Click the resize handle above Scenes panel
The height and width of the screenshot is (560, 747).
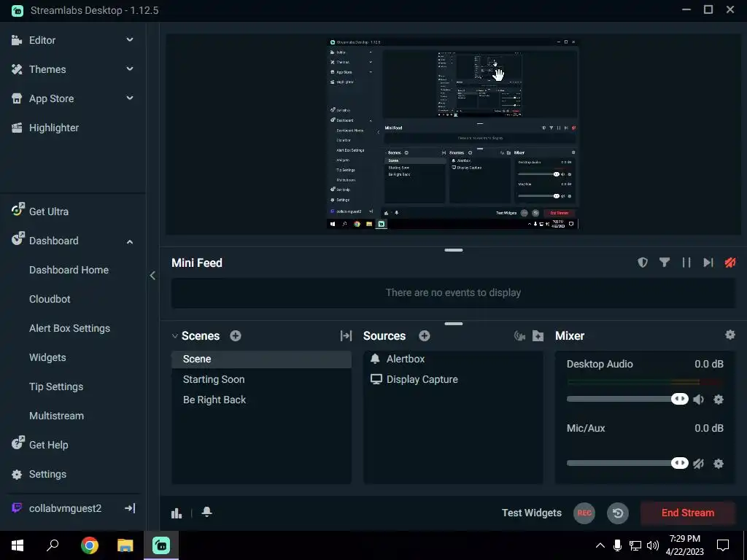(x=454, y=324)
